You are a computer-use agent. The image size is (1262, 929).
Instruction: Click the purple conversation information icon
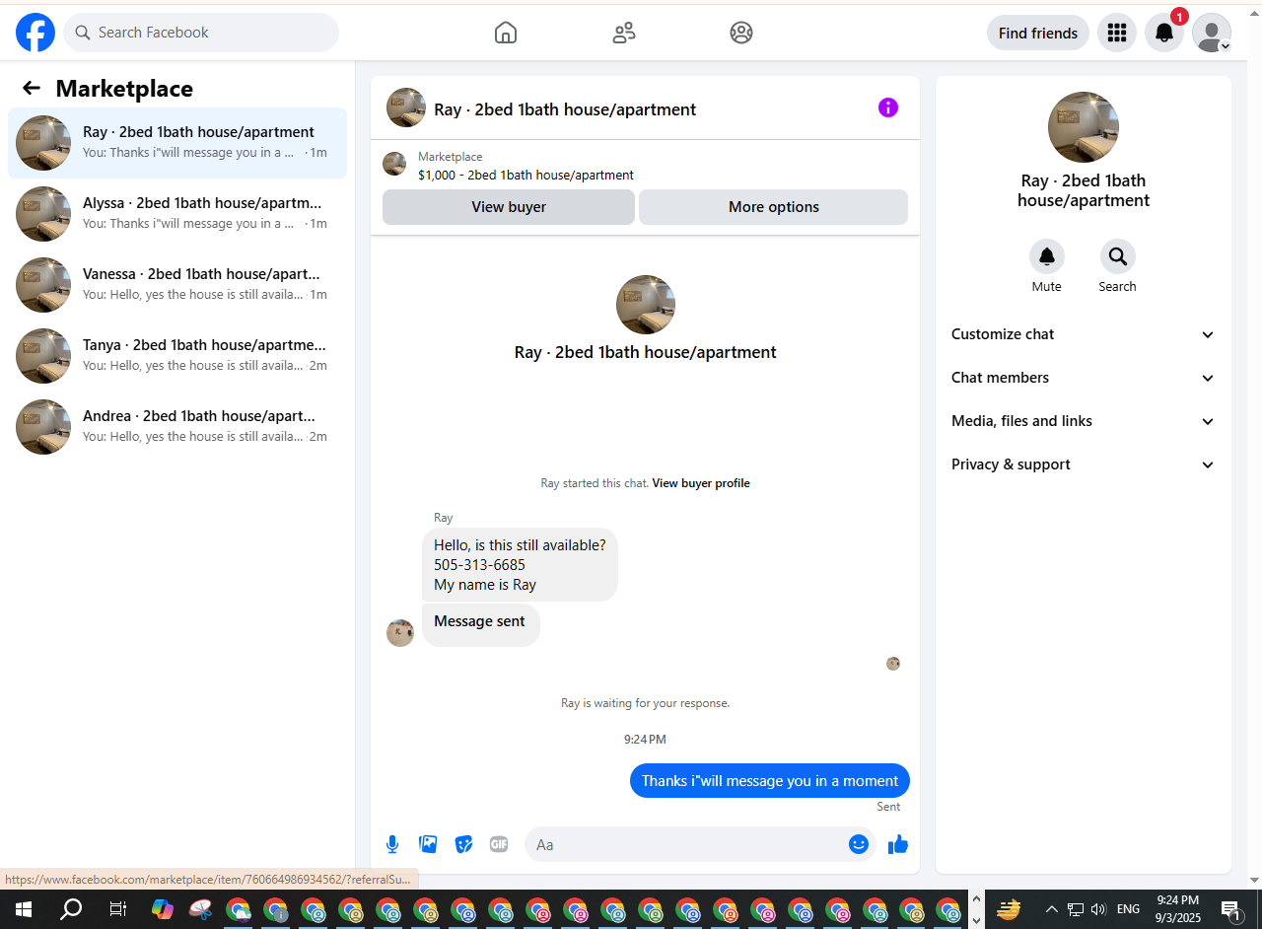coord(888,107)
